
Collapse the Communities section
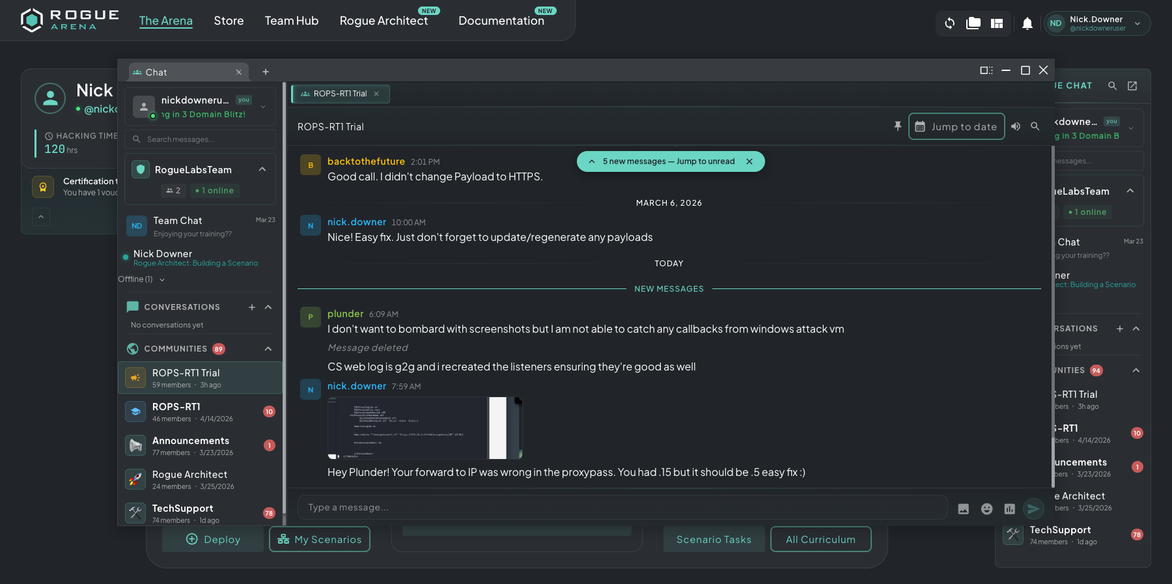click(x=268, y=349)
